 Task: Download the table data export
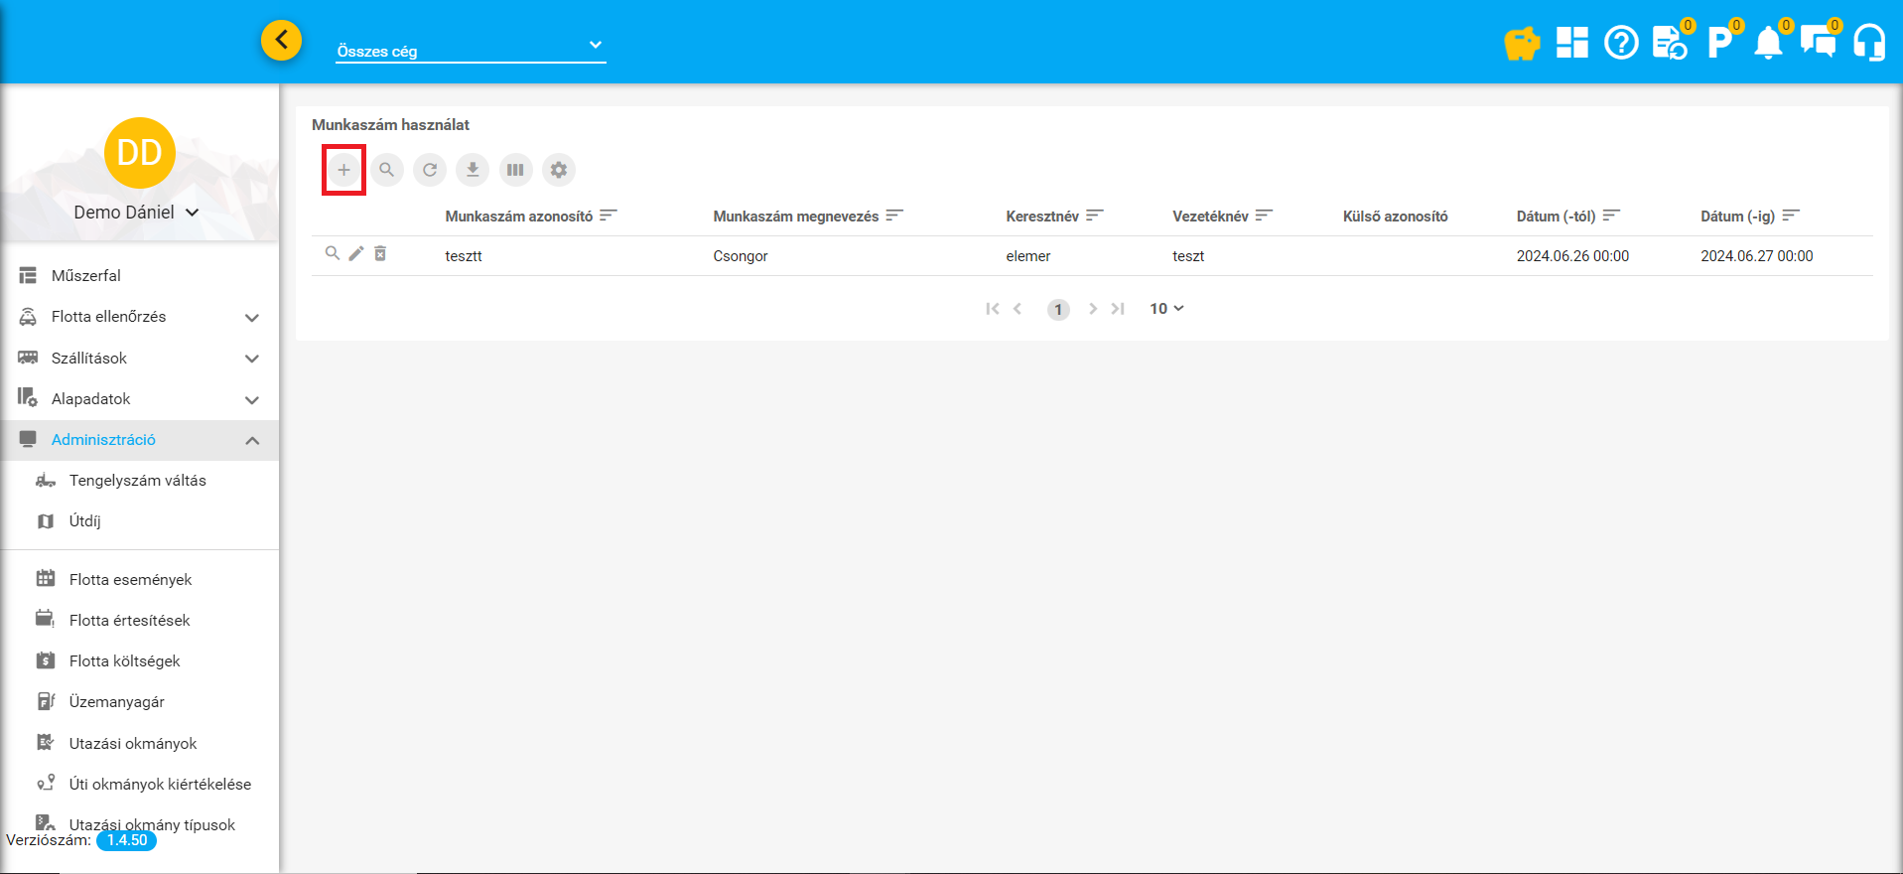click(473, 170)
